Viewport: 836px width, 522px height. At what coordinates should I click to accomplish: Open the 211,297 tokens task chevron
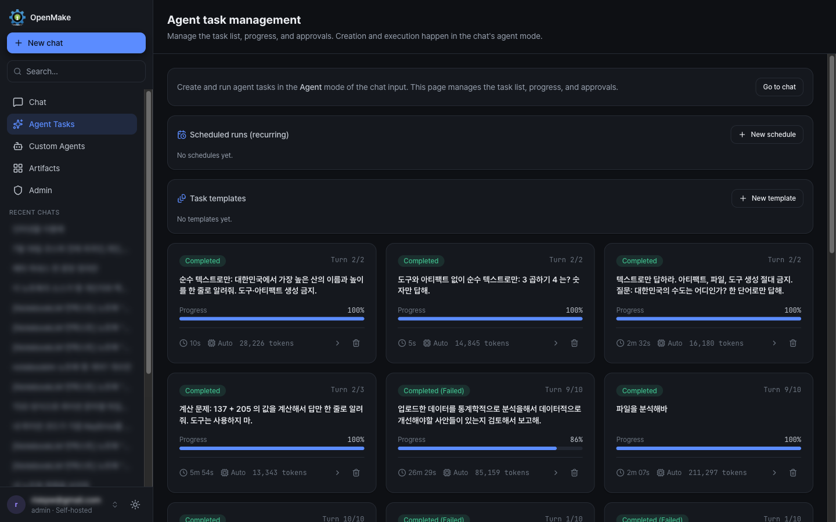(x=774, y=473)
